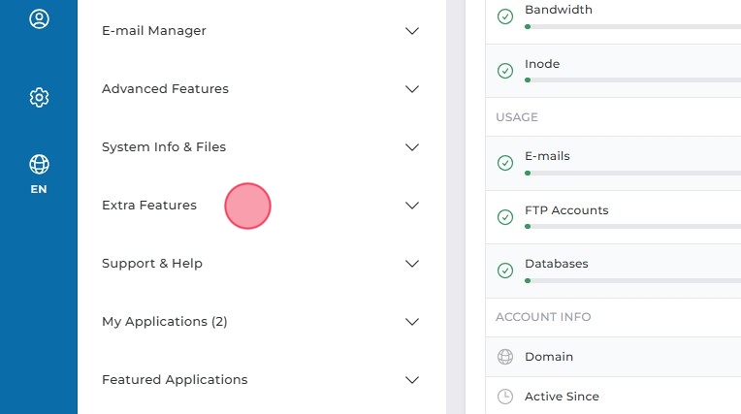
Task: Expand the Featured Applications chevron
Action: pos(412,380)
